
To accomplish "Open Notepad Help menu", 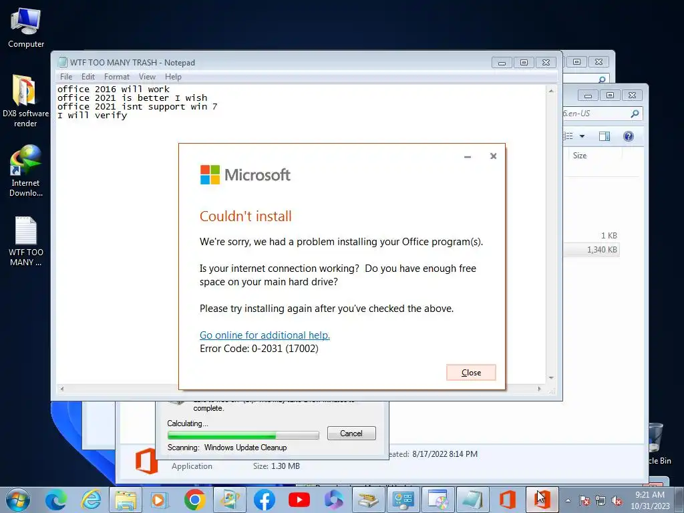I will (x=173, y=77).
